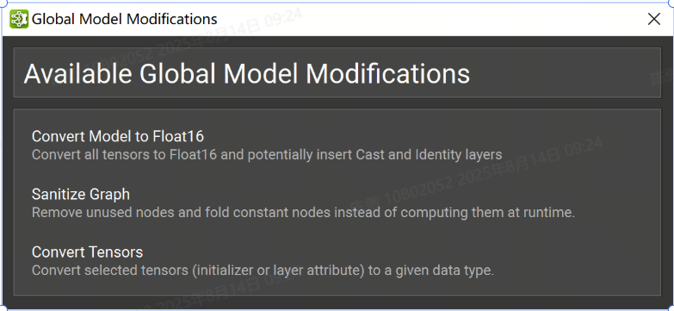Click blank header panel area right of heading
This screenshot has height=311, width=674.
[x=563, y=73]
